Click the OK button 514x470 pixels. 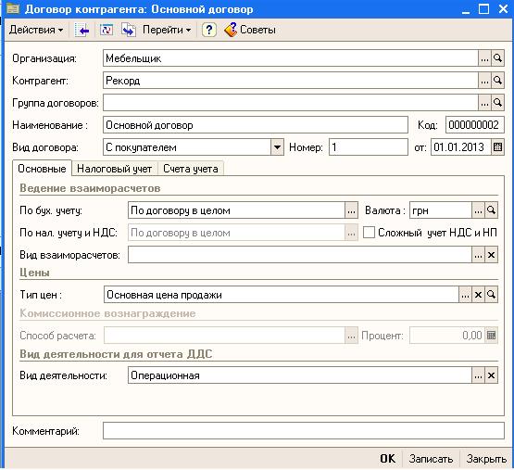click(387, 459)
